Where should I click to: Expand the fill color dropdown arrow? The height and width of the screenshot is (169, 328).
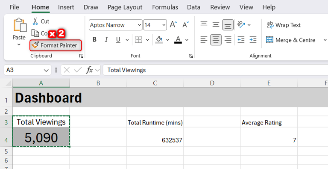click(167, 40)
